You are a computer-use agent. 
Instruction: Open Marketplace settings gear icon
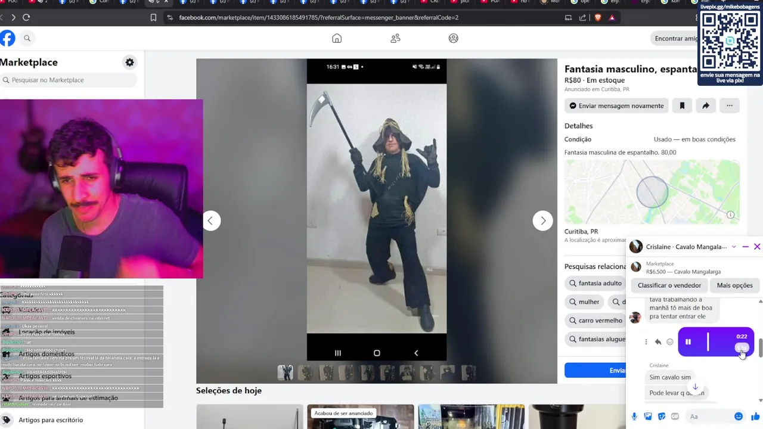(129, 62)
